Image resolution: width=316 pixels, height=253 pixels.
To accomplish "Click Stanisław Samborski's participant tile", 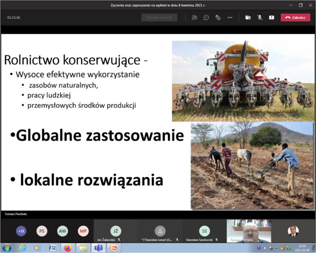I will (x=204, y=231).
